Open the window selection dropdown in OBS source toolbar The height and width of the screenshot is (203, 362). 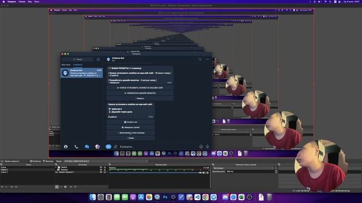[106, 161]
